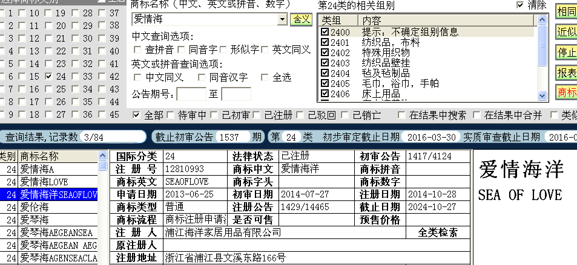
Task: Click the 内容 column header
Action: click(446, 20)
